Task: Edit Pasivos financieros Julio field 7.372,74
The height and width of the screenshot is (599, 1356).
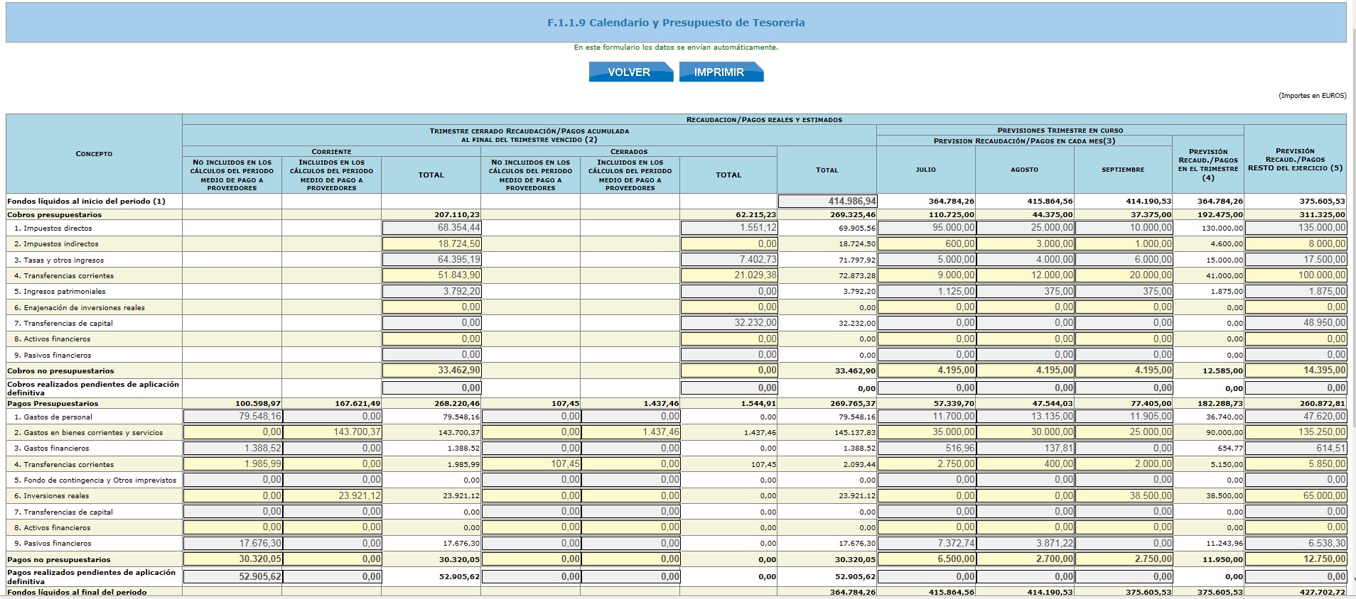Action: coord(927,544)
